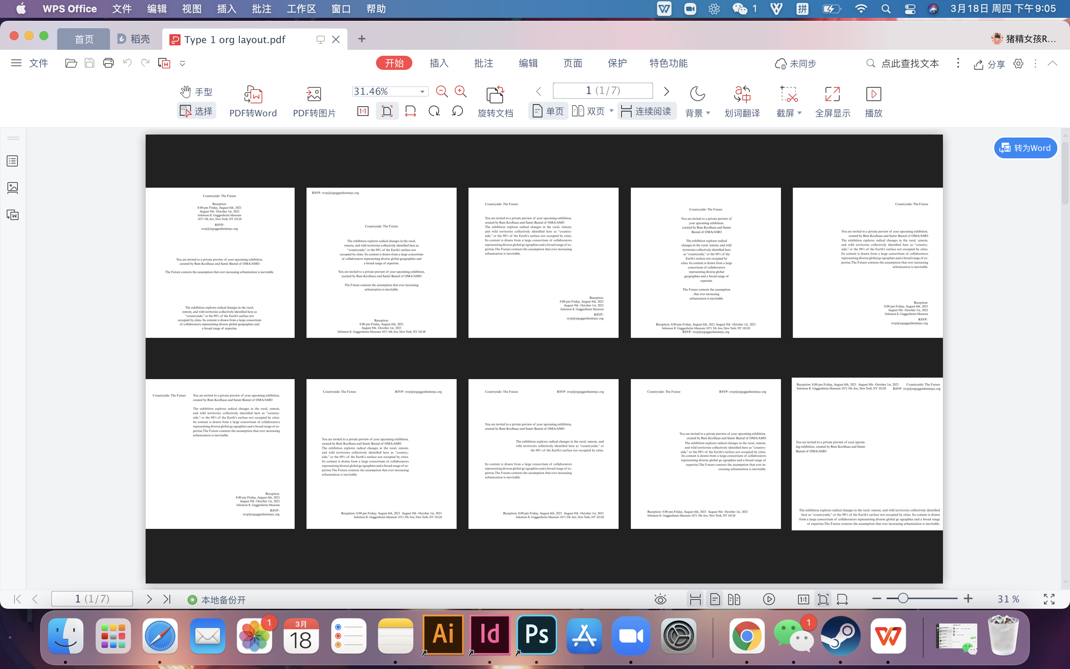The width and height of the screenshot is (1070, 669).
Task: Click the zoom out magnifier icon
Action: point(442,91)
